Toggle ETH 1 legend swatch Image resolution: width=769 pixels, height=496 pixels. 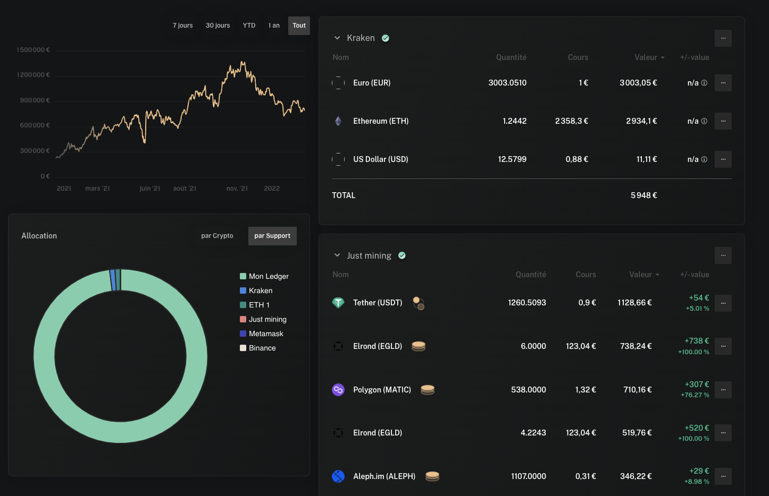click(x=243, y=305)
